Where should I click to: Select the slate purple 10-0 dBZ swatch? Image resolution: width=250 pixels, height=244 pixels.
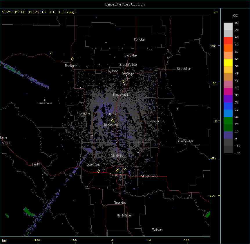[228, 135]
